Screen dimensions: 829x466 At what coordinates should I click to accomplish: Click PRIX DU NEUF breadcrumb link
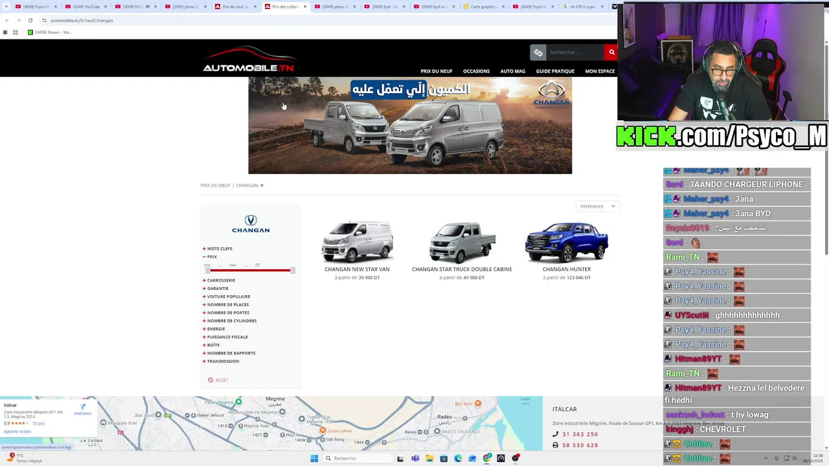215,186
